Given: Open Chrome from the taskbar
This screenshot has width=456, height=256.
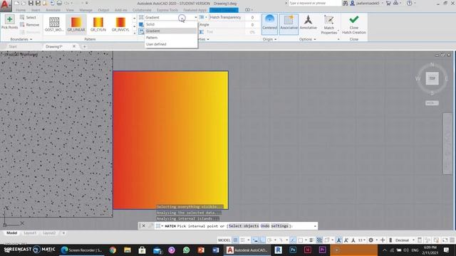Looking at the screenshot, I should 113,250.
